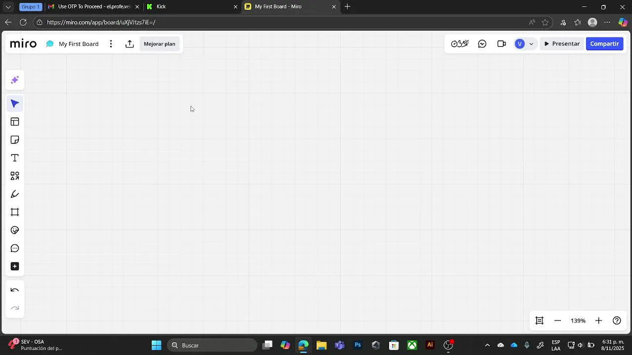The image size is (632, 355).
Task: Choose the Frame tool
Action: pos(15,212)
